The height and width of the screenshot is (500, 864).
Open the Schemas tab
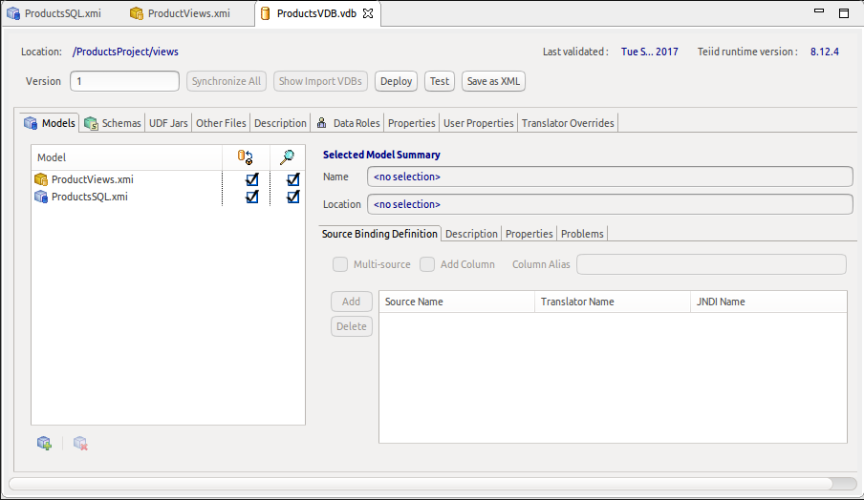tap(113, 123)
